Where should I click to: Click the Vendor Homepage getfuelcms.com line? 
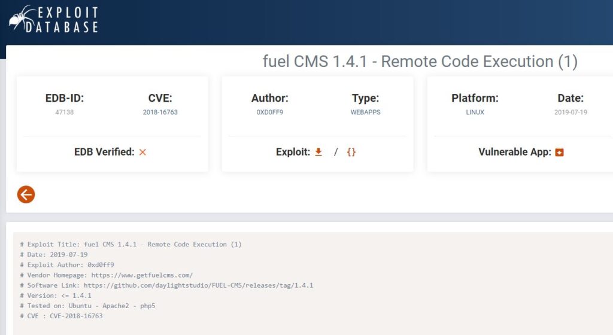107,275
